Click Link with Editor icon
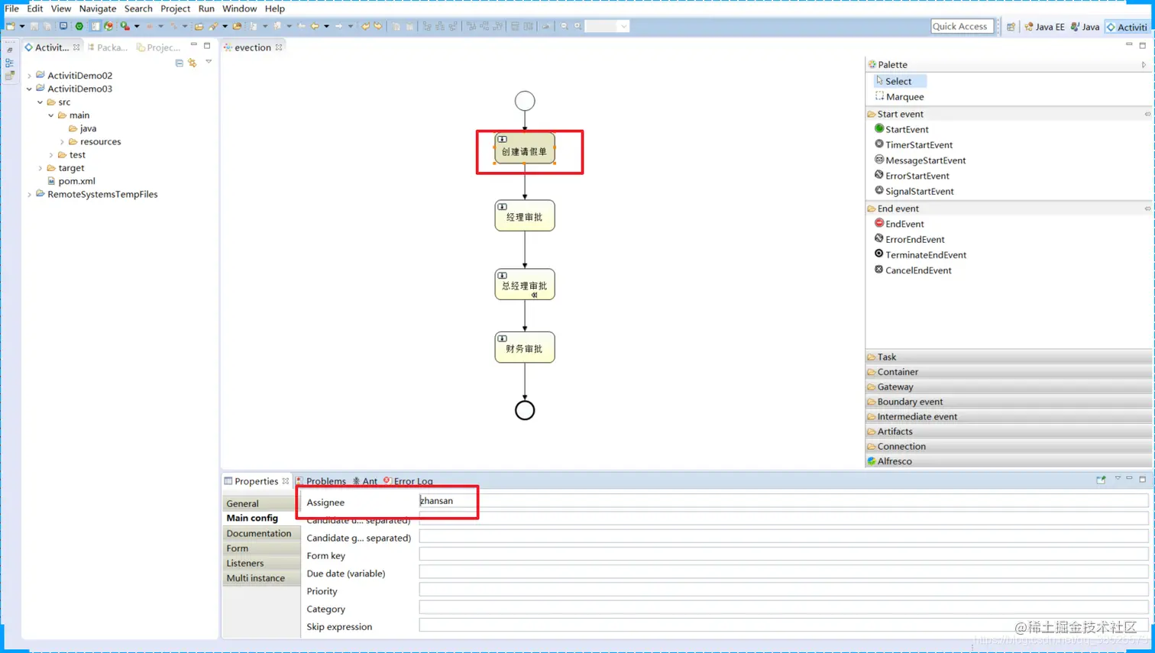The width and height of the screenshot is (1155, 653). coord(192,63)
